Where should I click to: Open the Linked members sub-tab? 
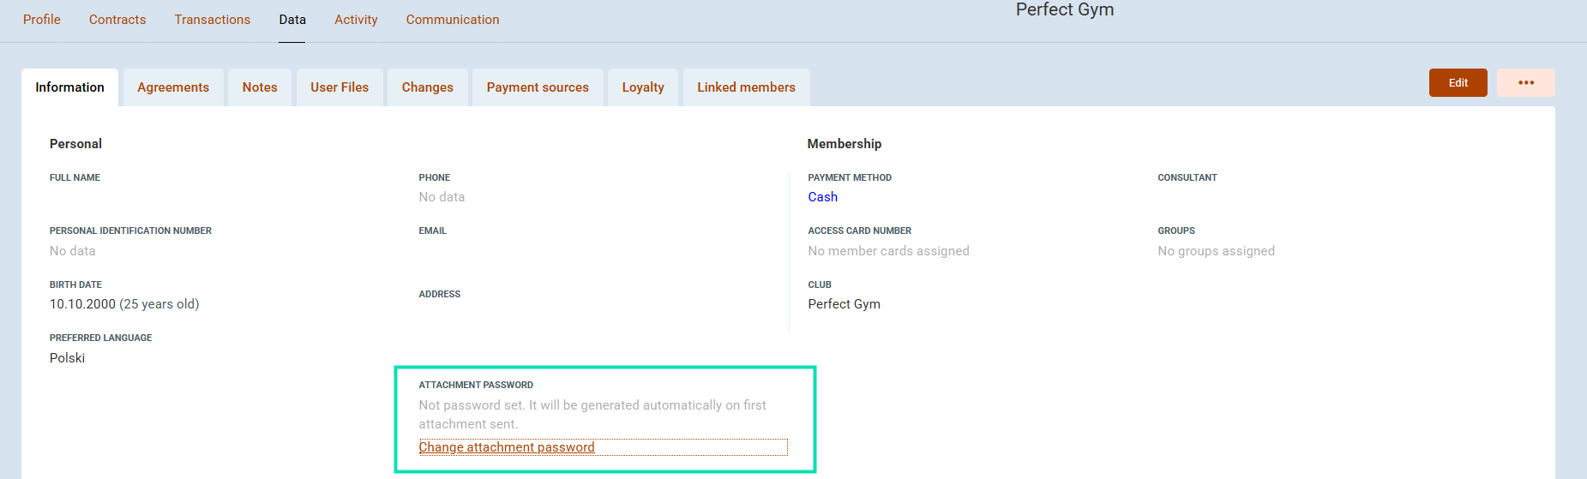746,87
